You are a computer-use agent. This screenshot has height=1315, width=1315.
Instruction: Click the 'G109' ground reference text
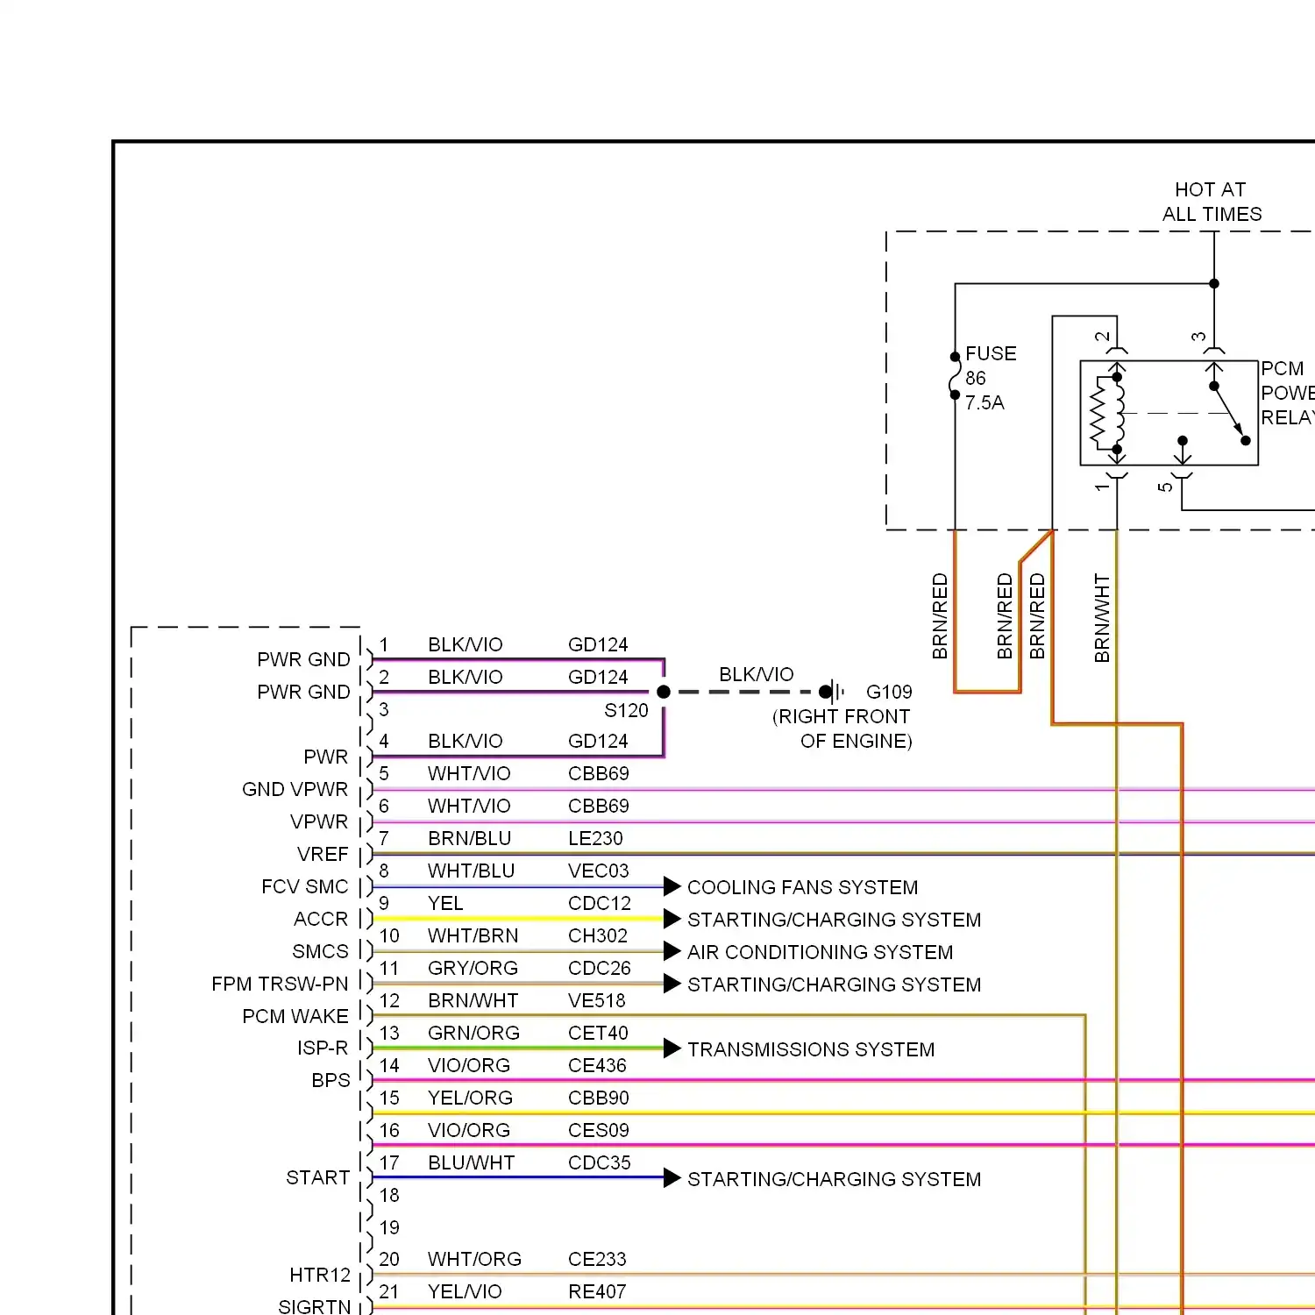(x=889, y=692)
